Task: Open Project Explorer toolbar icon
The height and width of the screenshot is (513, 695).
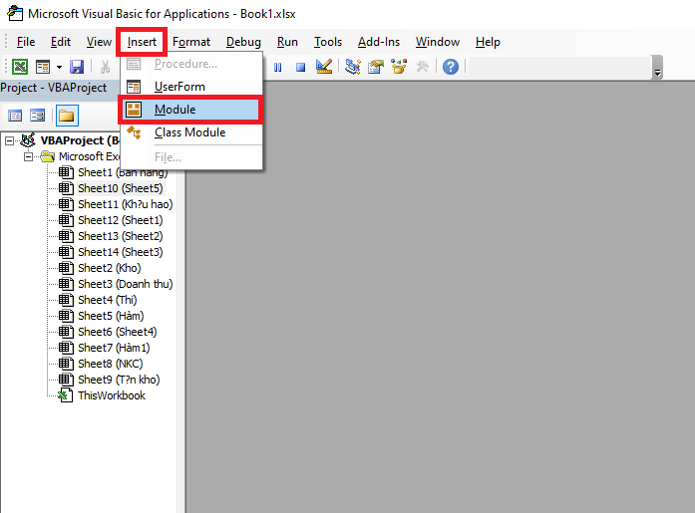Action: coord(353,67)
